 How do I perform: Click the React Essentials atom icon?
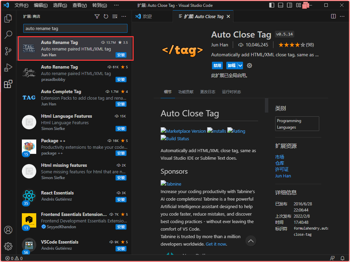tap(29, 196)
